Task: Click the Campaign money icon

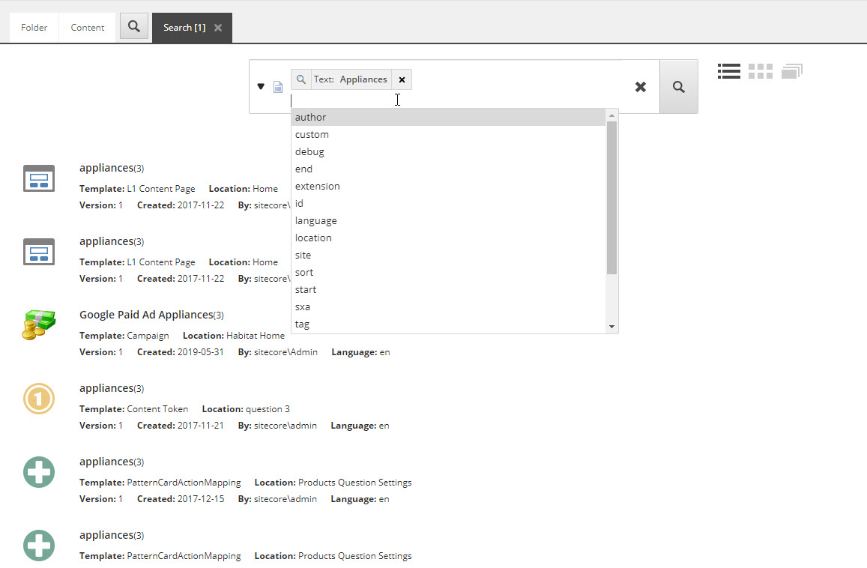Action: 39,324
